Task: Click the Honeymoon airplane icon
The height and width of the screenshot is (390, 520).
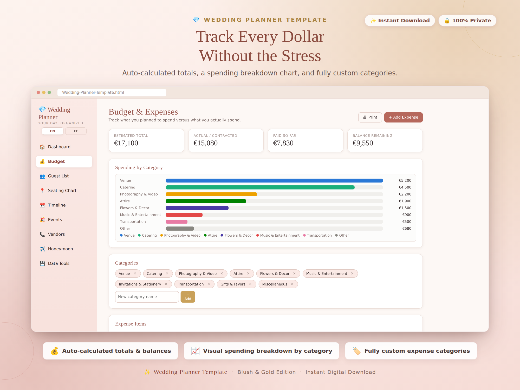Action: 42,249
